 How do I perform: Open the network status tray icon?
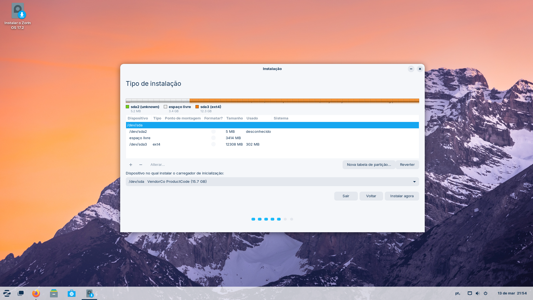point(470,293)
